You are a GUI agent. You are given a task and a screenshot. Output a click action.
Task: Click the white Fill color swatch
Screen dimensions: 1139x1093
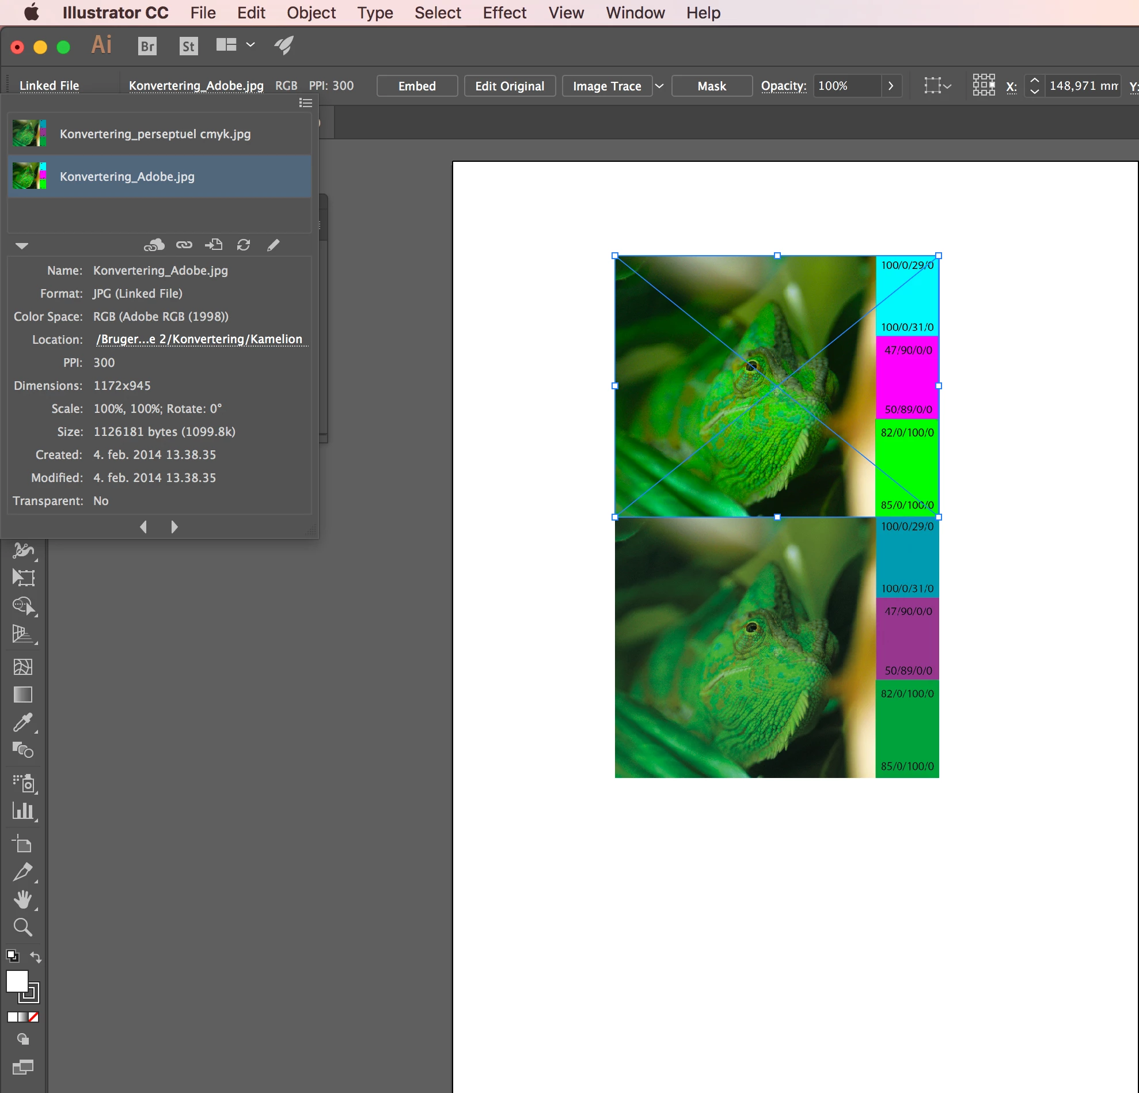(17, 981)
